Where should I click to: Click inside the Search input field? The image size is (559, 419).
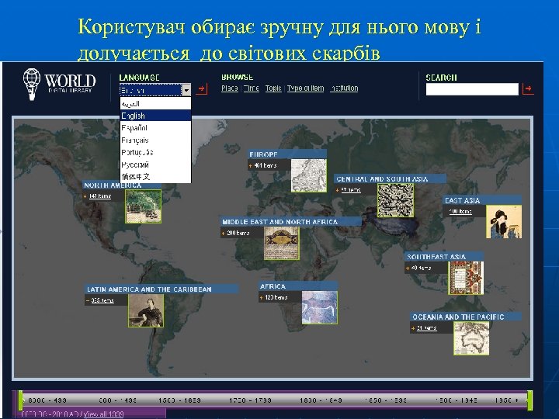tap(472, 89)
